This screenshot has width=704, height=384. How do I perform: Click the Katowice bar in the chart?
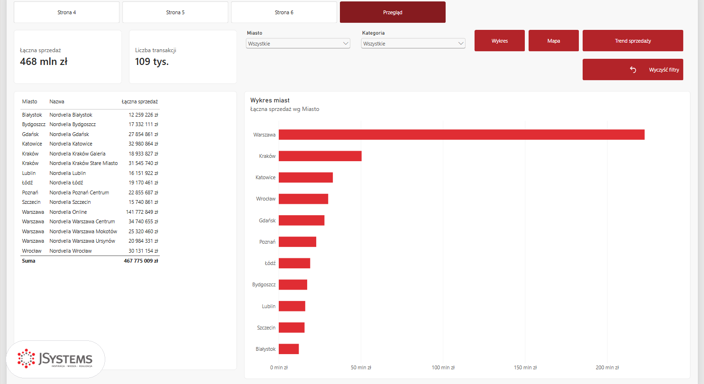coord(306,177)
